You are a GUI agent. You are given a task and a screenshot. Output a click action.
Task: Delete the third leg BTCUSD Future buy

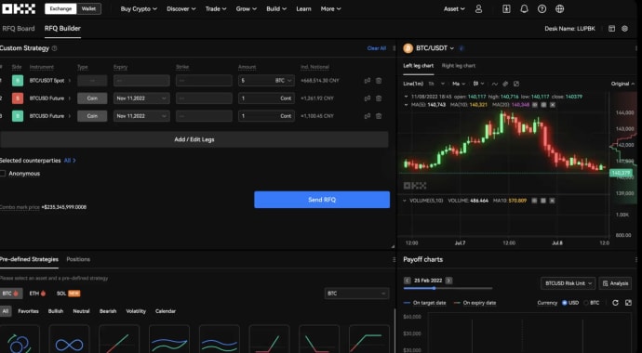point(379,116)
